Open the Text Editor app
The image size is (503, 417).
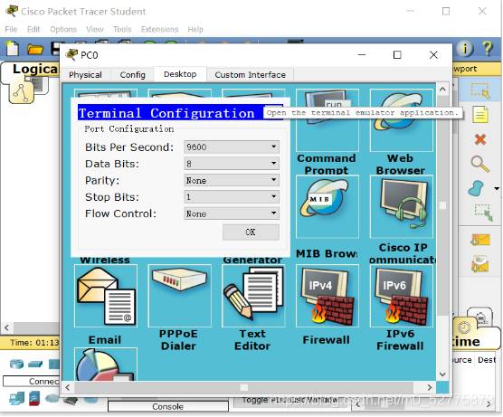pyautogui.click(x=253, y=296)
